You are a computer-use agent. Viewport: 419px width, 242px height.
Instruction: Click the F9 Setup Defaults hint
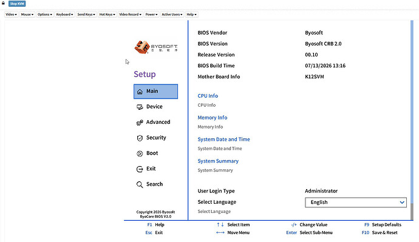(383, 225)
